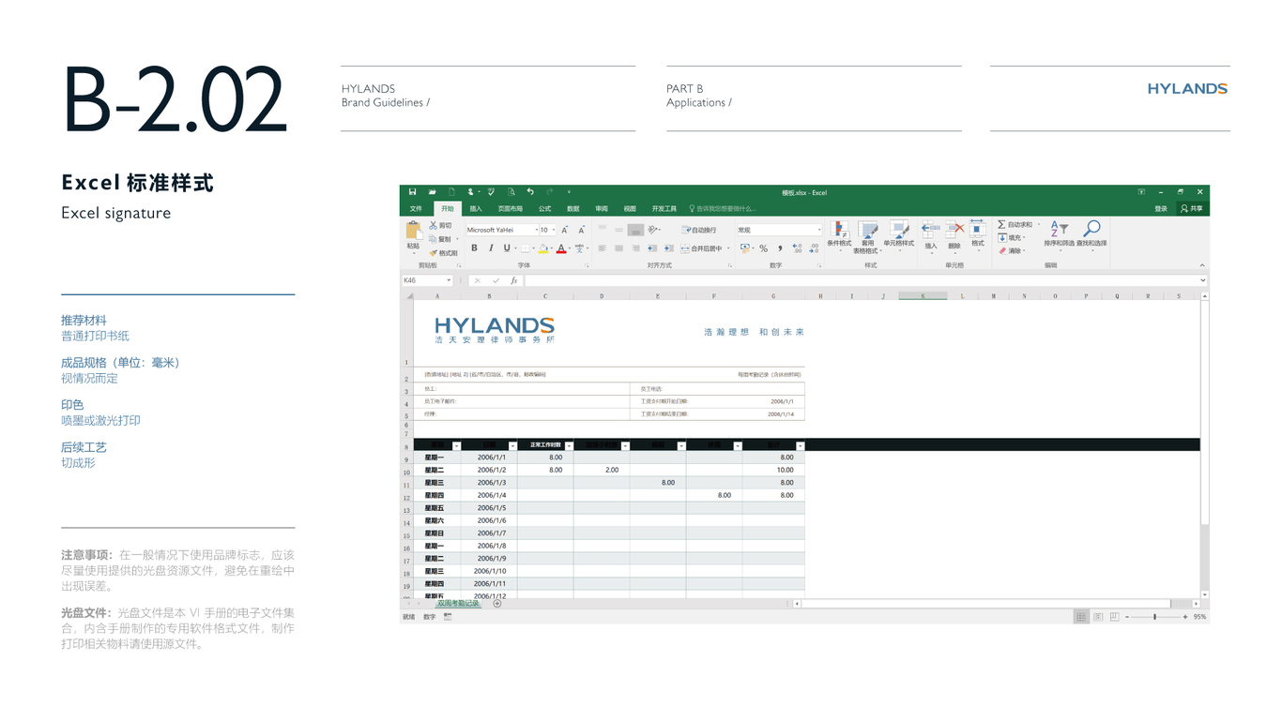
Task: Switch to the Developer (开发工具) tab
Action: [664, 209]
